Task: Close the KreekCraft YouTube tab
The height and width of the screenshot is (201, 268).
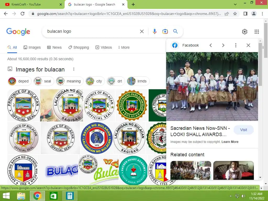Action: point(61,5)
